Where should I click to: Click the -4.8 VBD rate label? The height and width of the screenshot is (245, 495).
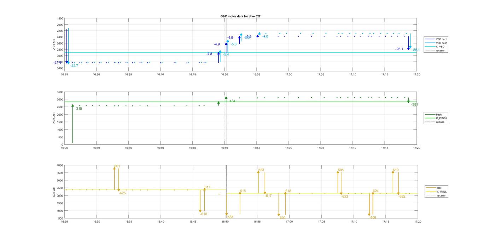209,54
